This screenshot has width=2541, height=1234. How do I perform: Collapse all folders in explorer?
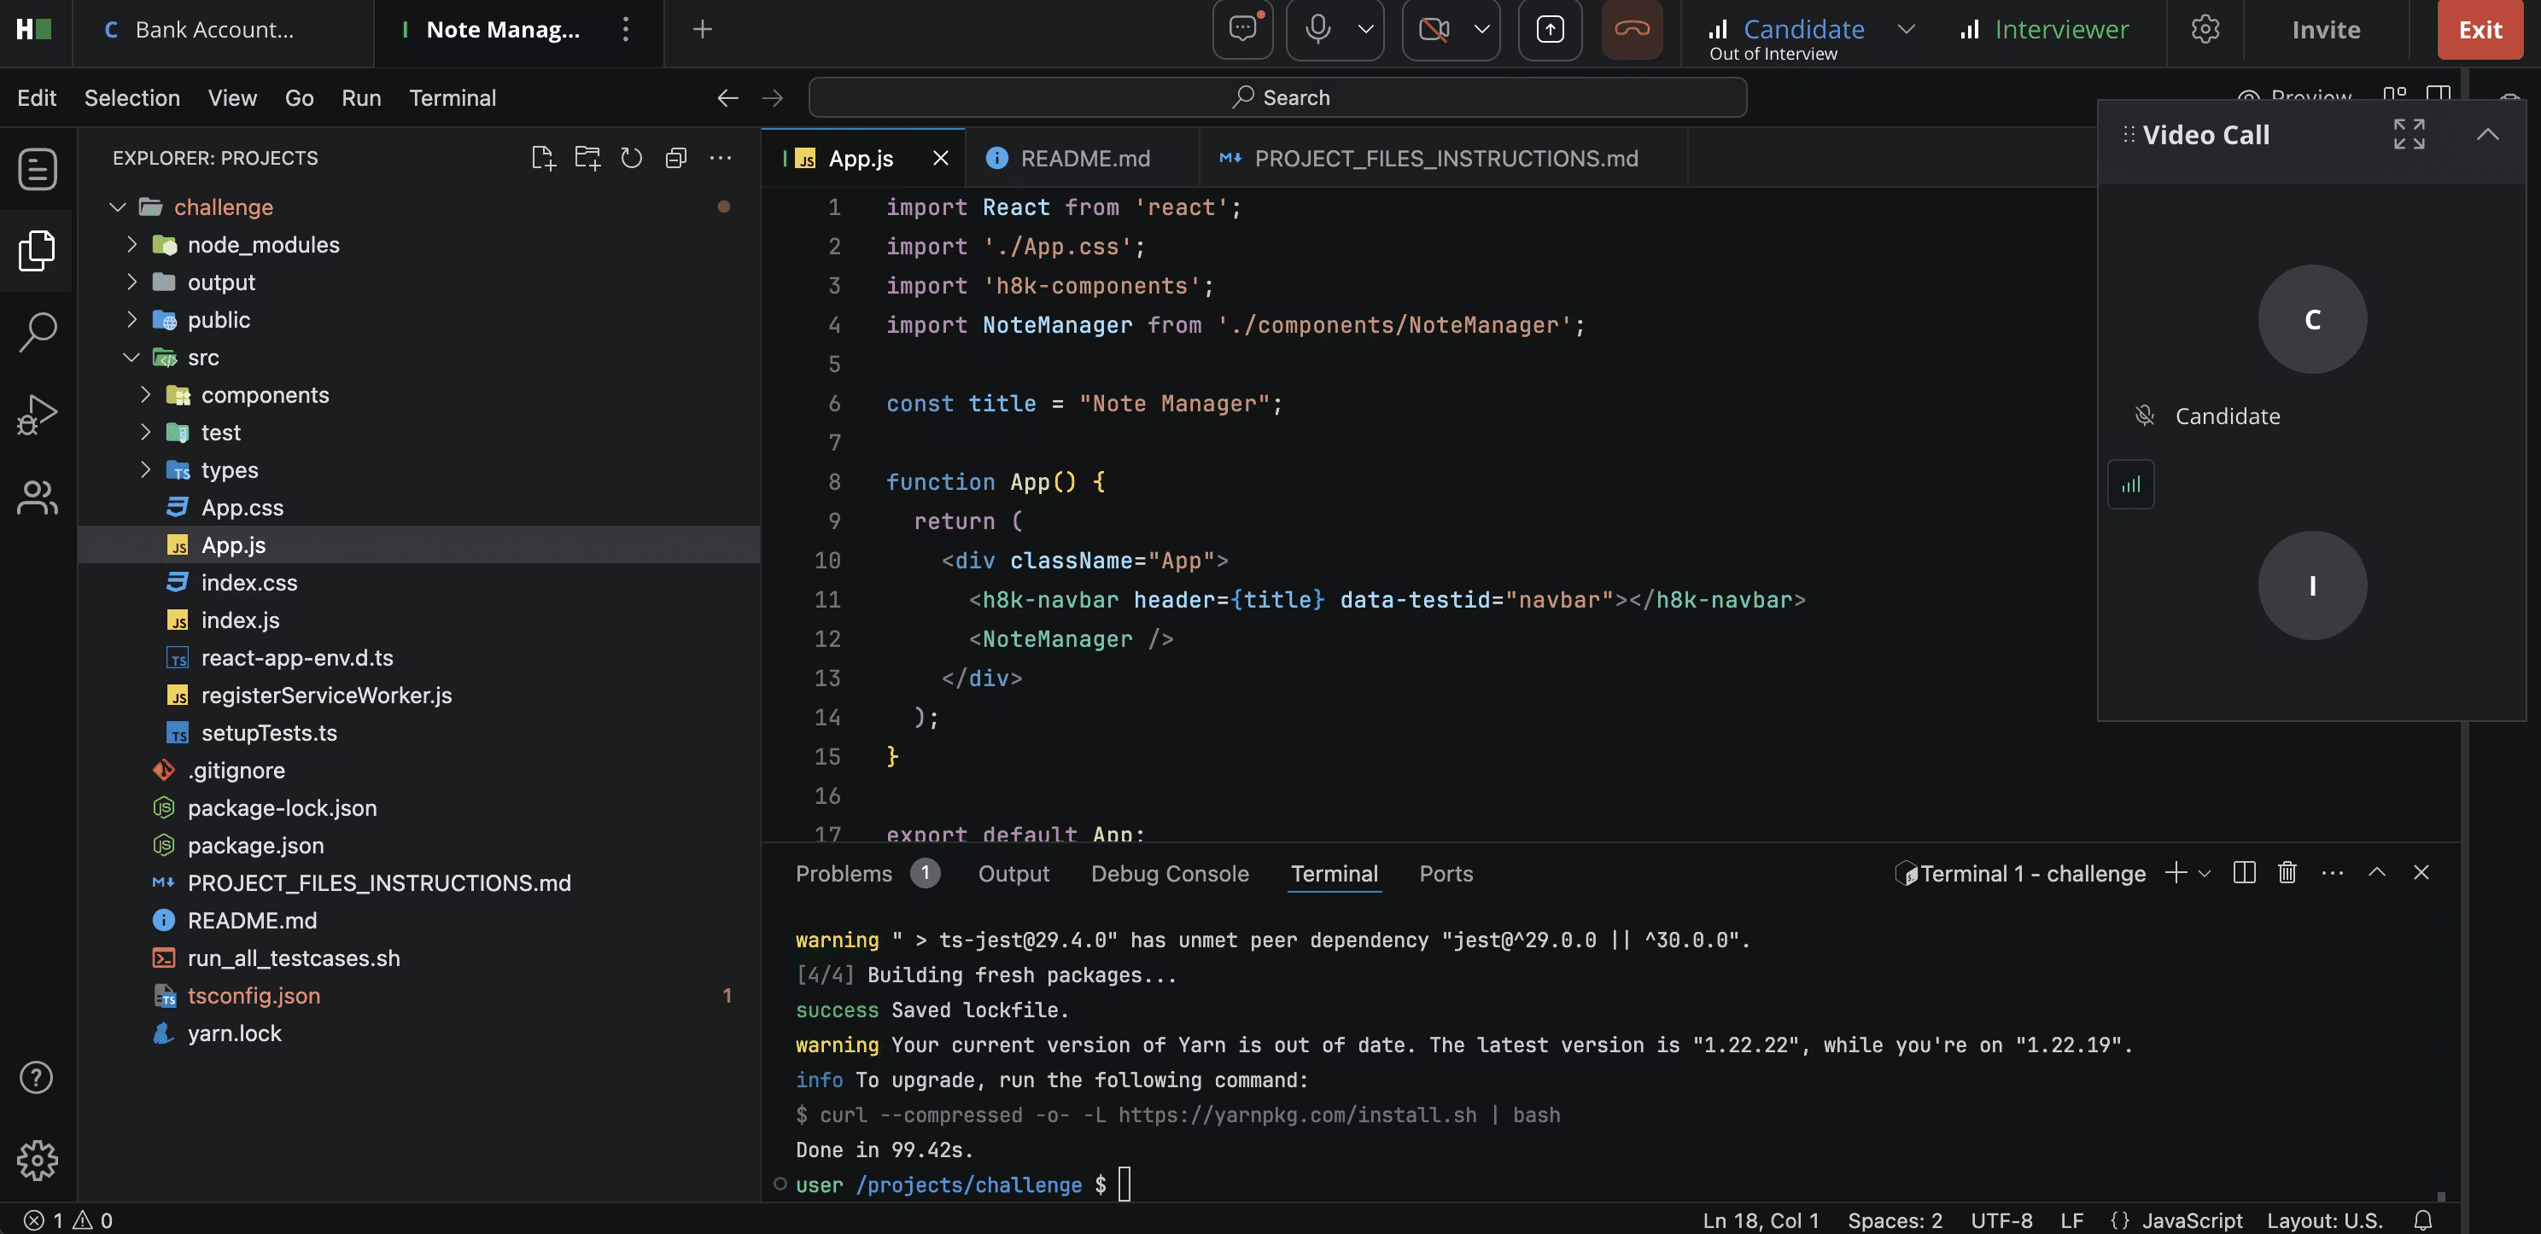click(675, 158)
